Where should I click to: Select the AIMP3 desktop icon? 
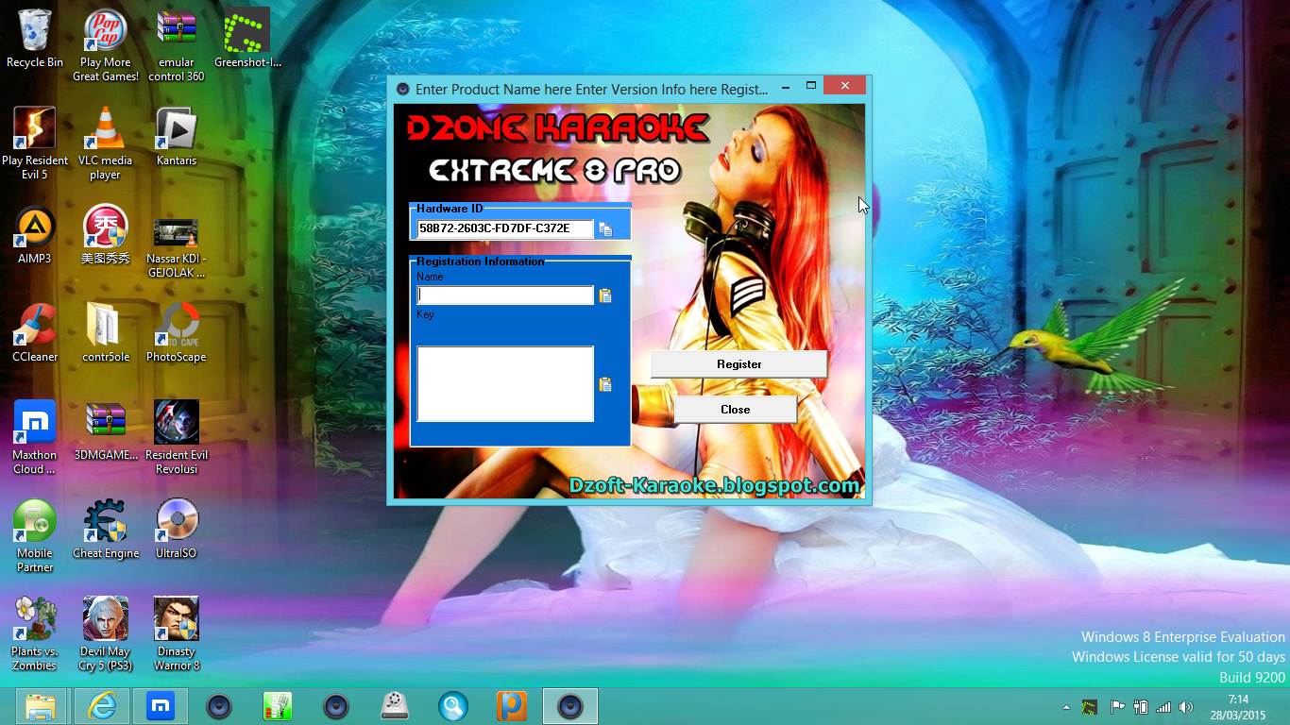(x=35, y=235)
